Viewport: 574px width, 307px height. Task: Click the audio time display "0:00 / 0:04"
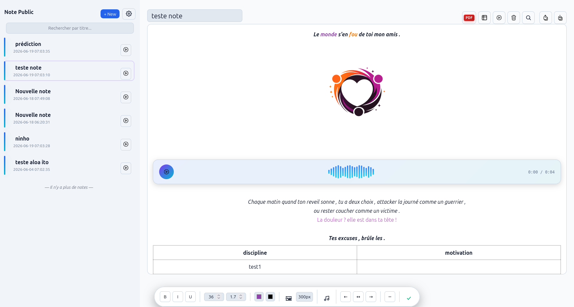pos(541,172)
